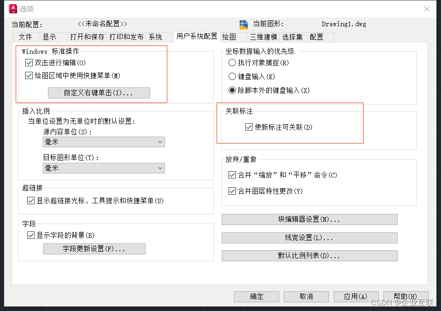Select 执行对象捕捉 radio option
Viewport: 441px width, 311px height.
(232, 63)
